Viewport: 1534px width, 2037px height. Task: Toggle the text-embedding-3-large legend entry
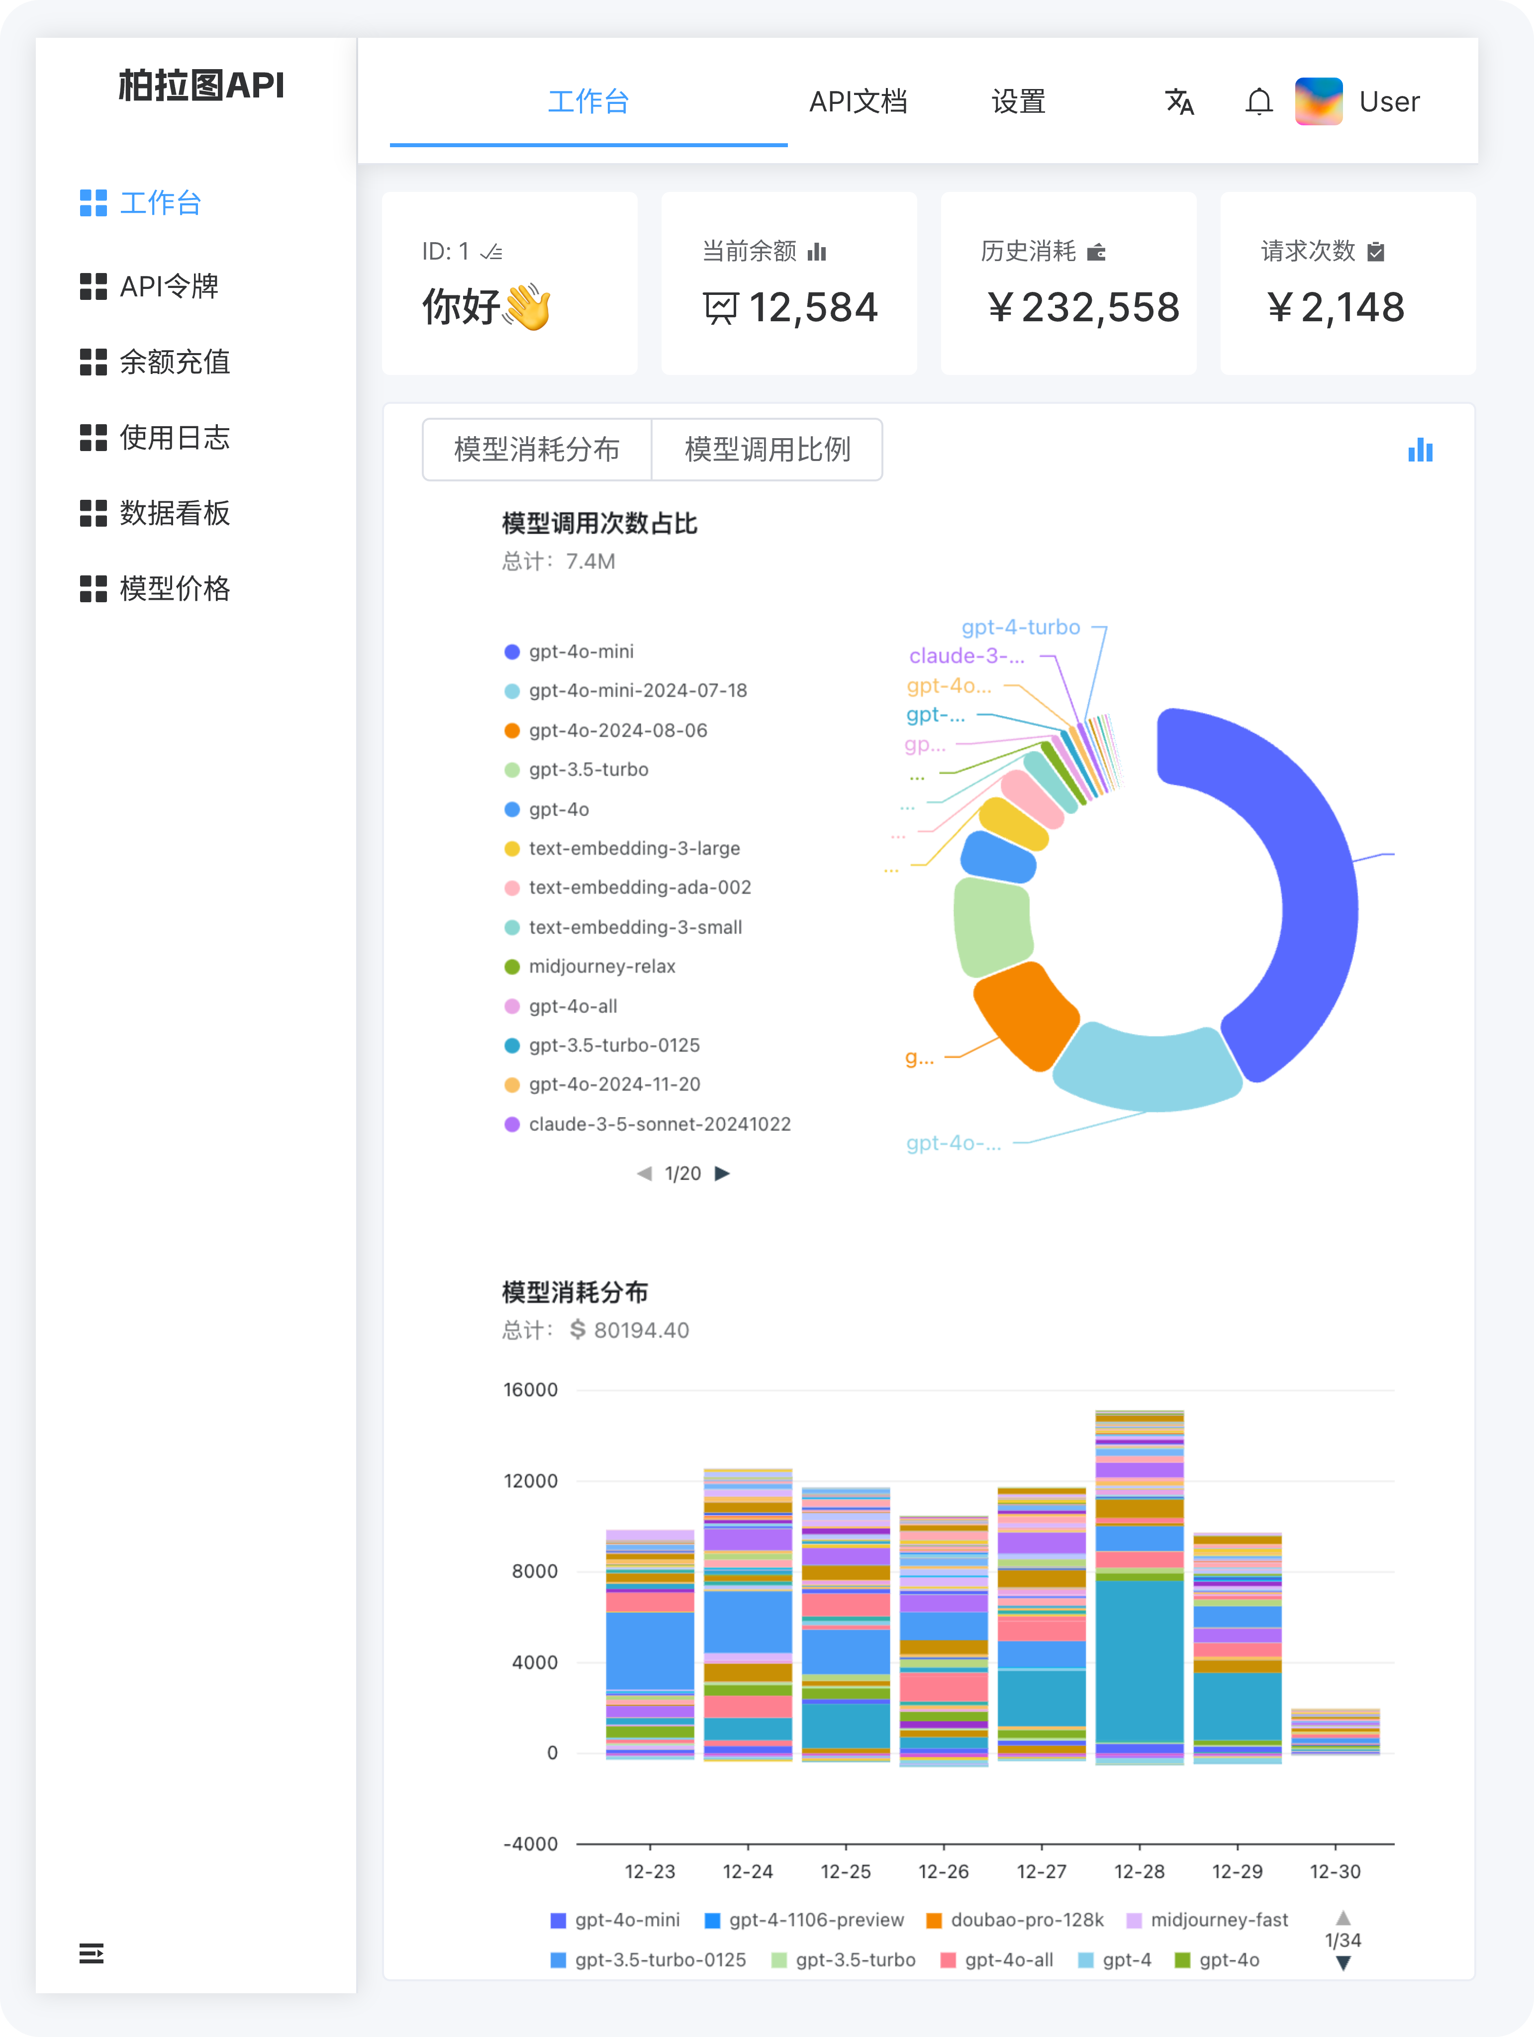pos(634,848)
